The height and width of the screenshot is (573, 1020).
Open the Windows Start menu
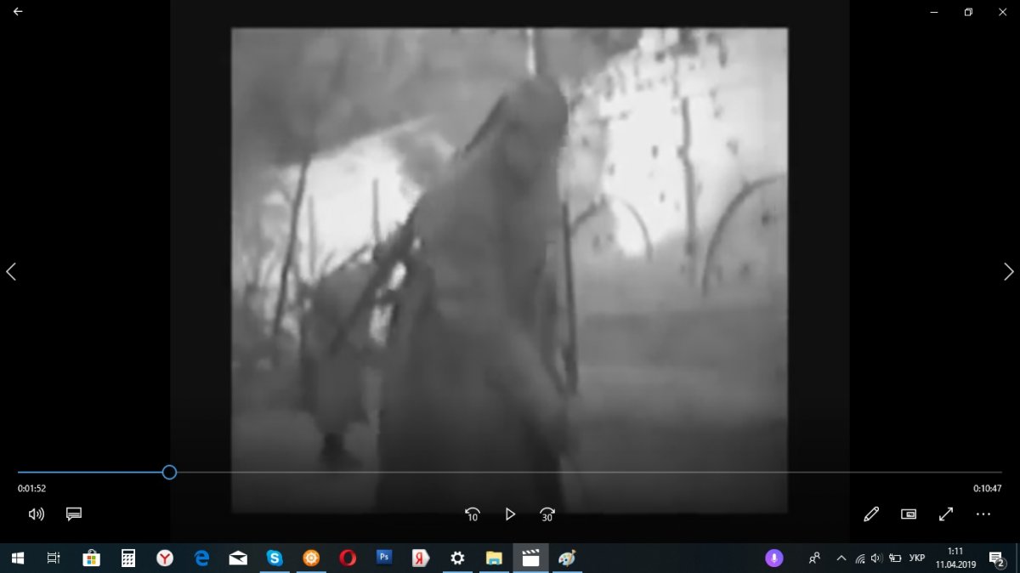click(x=17, y=559)
